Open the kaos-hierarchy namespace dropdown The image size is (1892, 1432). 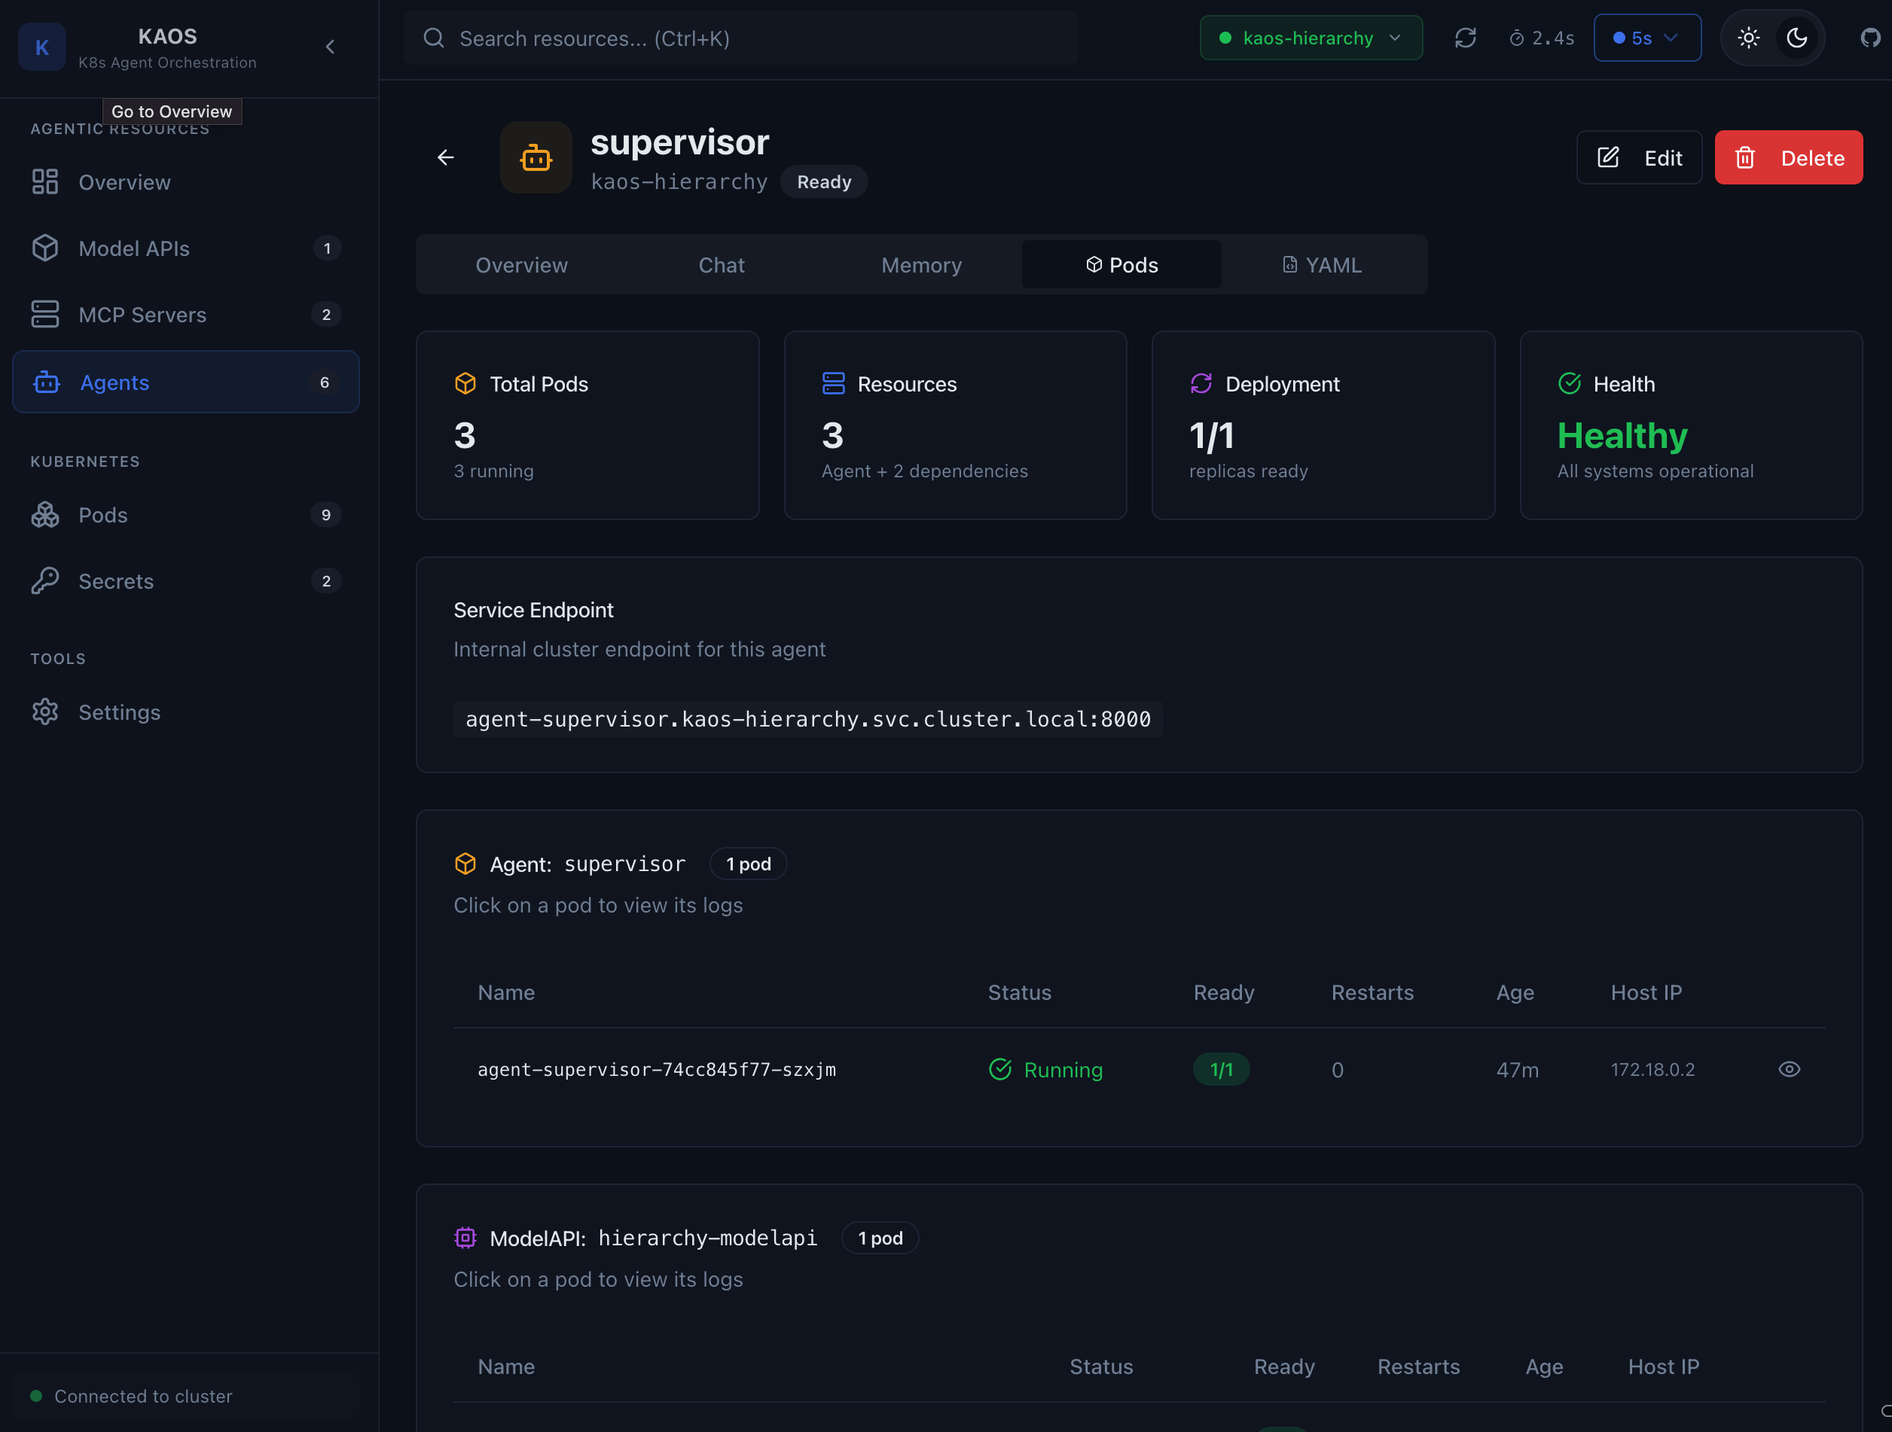(x=1311, y=38)
